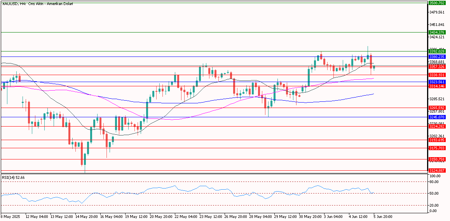Click the green 3392.028 resistance label
This screenshot has height=221, width=450.
pos(436,51)
